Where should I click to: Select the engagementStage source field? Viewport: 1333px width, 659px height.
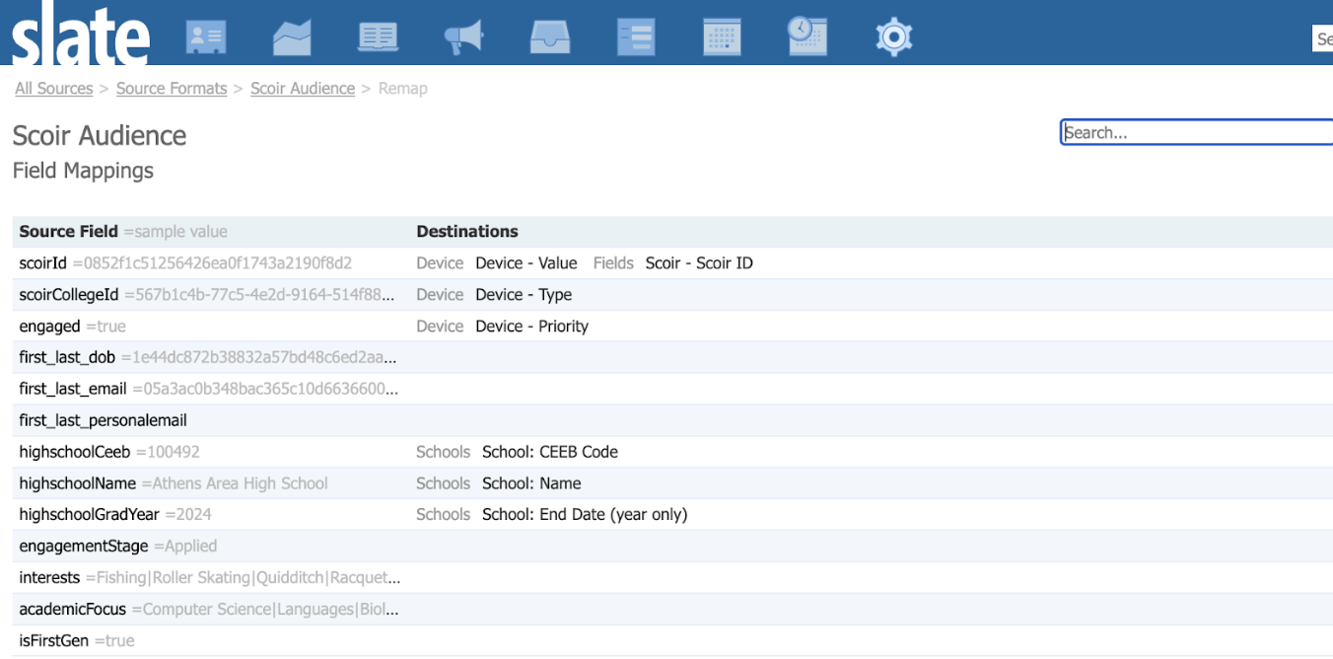[x=84, y=547]
